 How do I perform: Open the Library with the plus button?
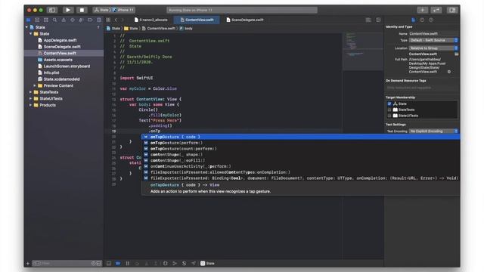click(x=422, y=10)
